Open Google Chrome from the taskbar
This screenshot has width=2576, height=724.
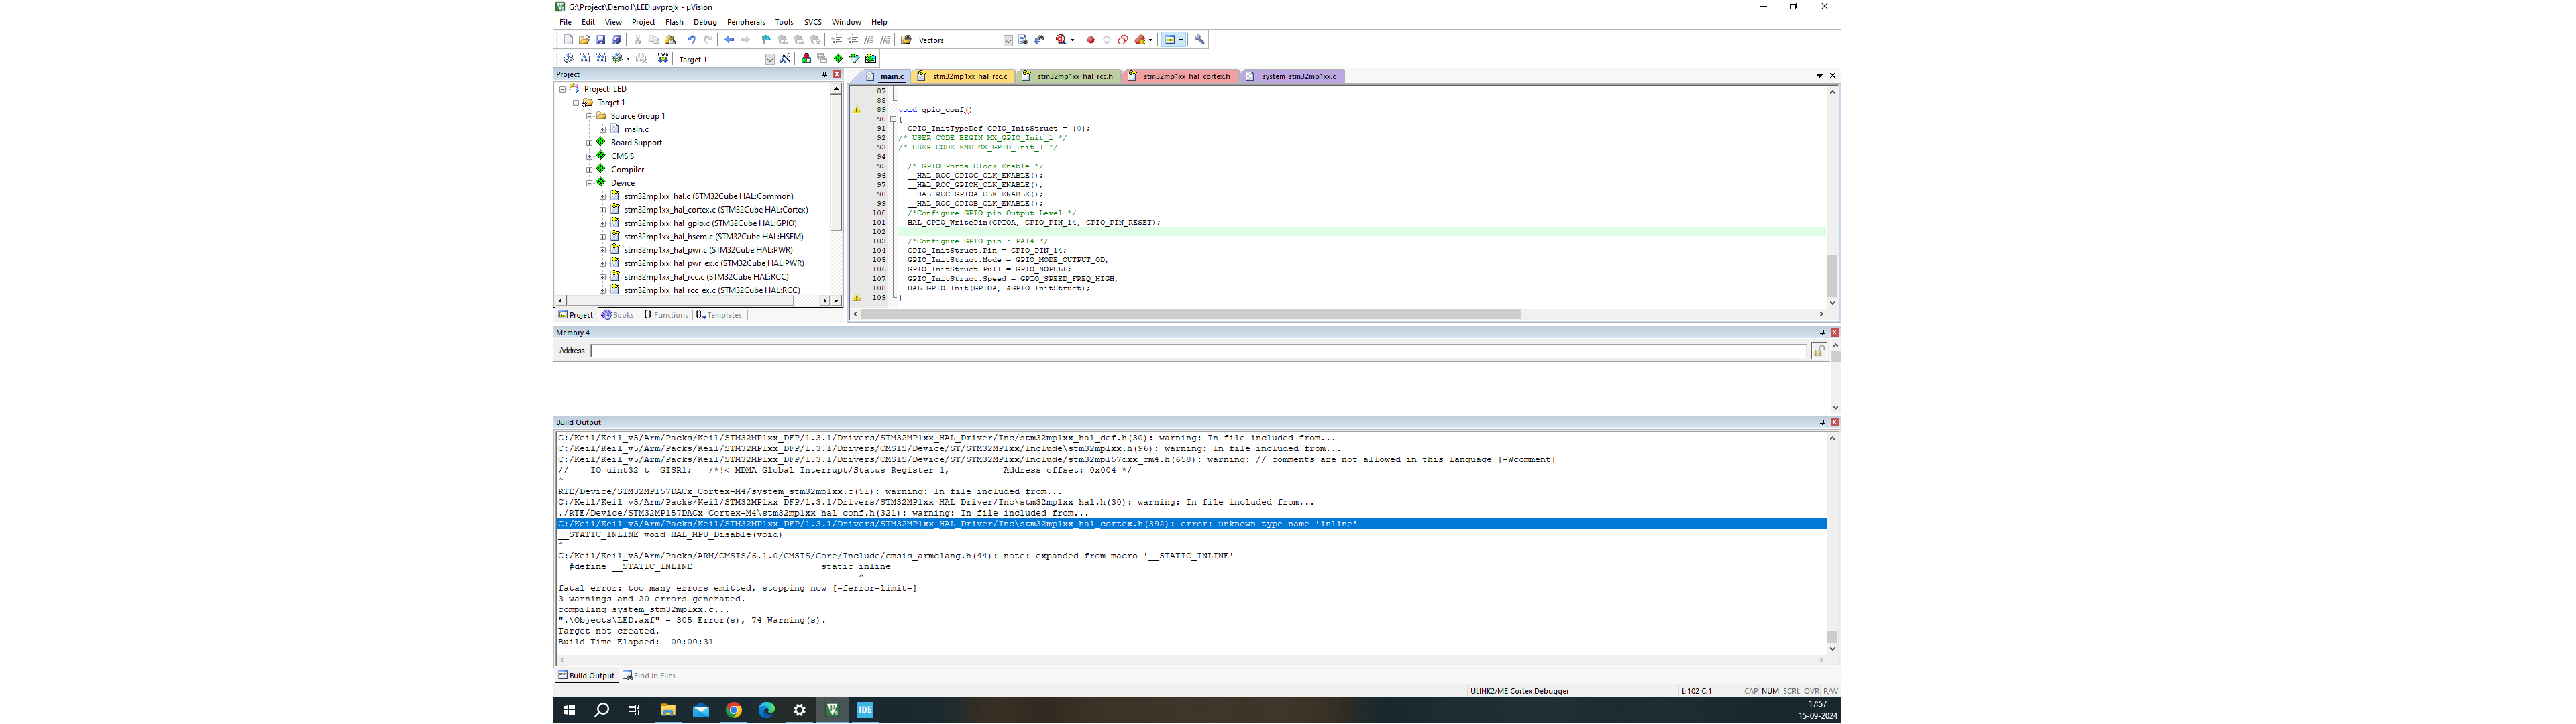[x=733, y=710]
